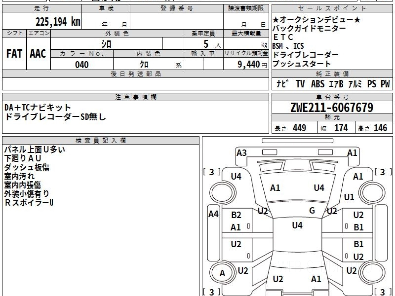The image size is (395, 296).
Task: Select the 譲渡書類期限 header cell
Action: pos(246,9)
